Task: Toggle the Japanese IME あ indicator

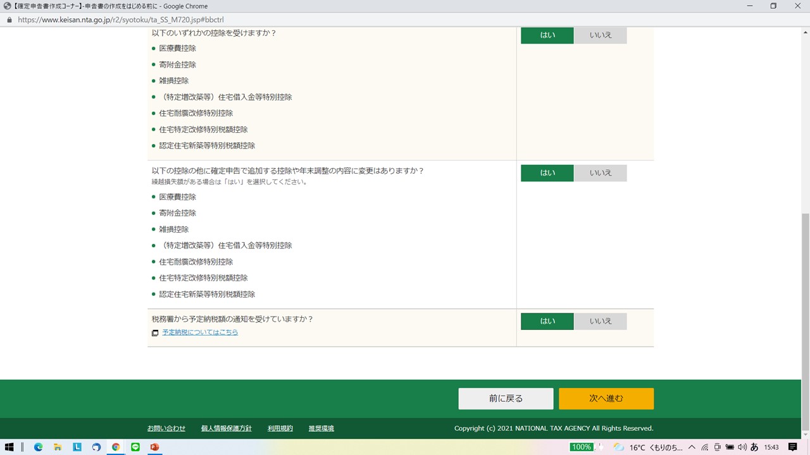Action: point(754,447)
